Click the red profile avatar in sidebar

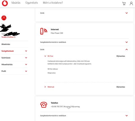pos(4,18)
